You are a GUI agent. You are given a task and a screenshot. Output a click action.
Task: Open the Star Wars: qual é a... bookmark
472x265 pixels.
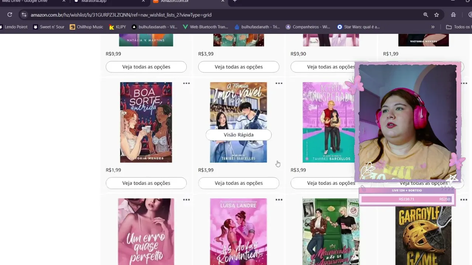pyautogui.click(x=358, y=27)
